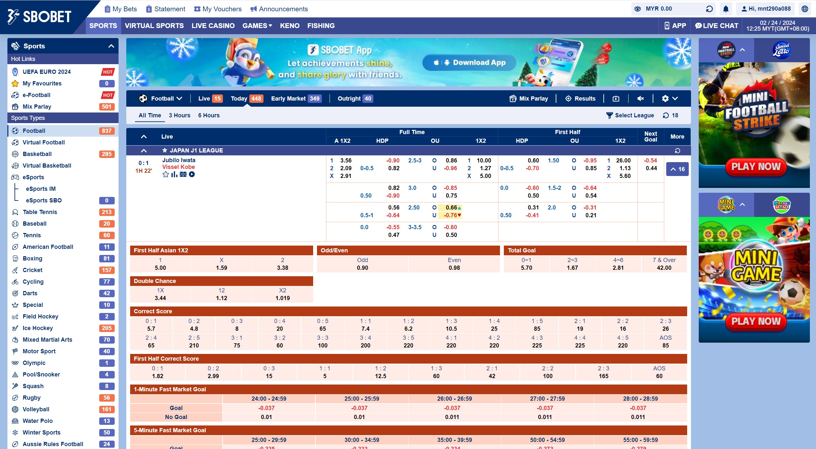Open My Favourites in sidebar
816x449 pixels.
[63, 83]
